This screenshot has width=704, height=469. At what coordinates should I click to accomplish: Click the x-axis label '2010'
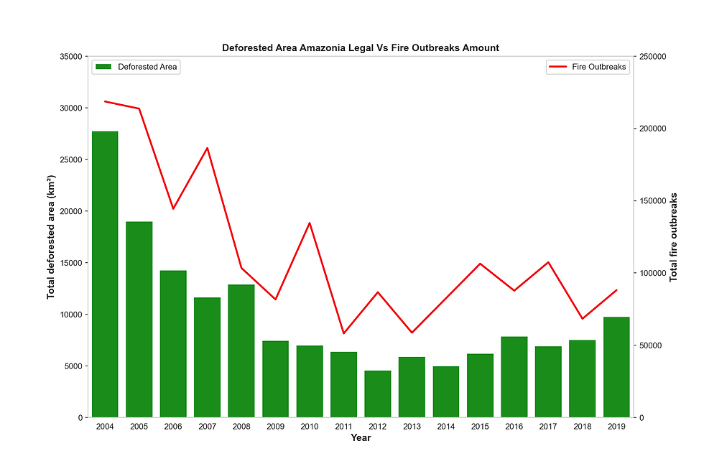310,427
